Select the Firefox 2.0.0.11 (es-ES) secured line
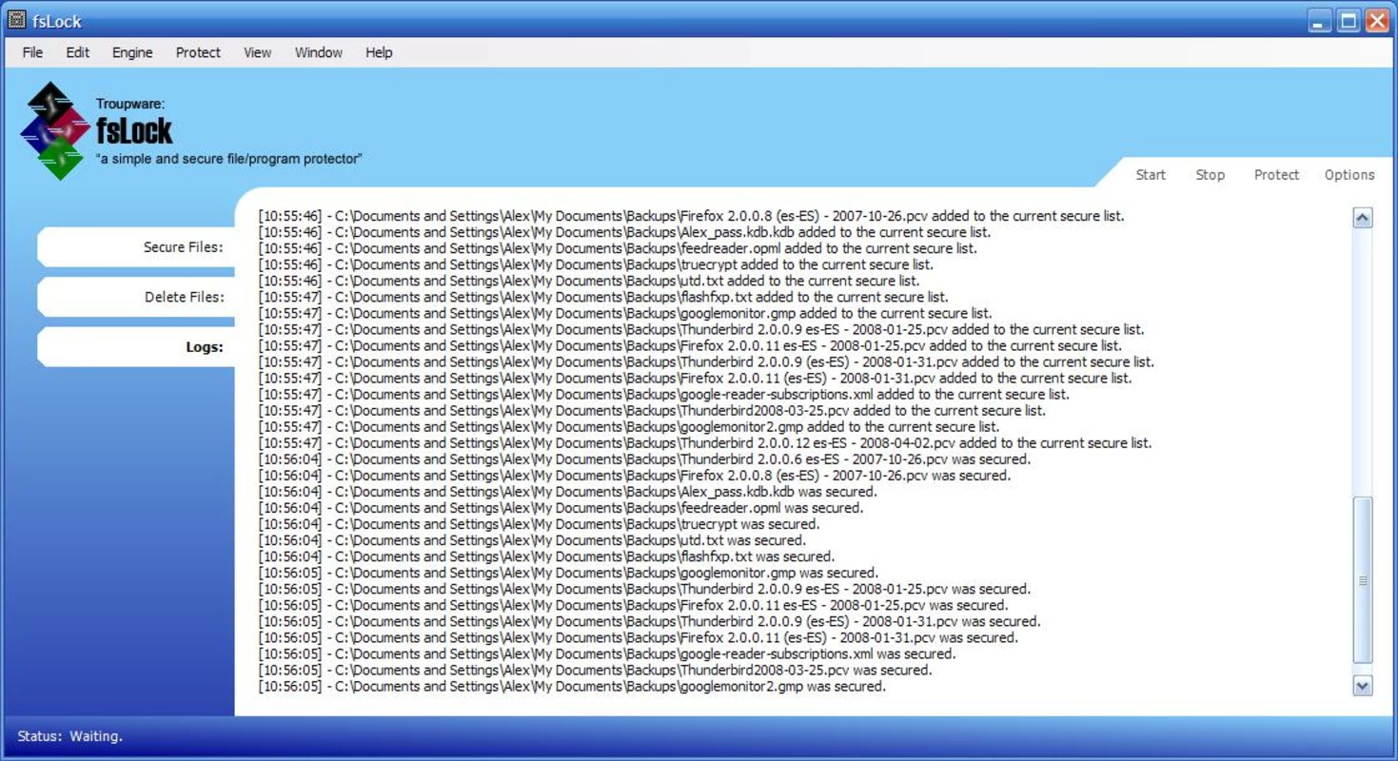The image size is (1398, 761). (x=639, y=637)
